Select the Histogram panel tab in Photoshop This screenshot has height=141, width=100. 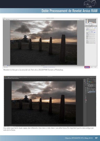tap(88, 79)
